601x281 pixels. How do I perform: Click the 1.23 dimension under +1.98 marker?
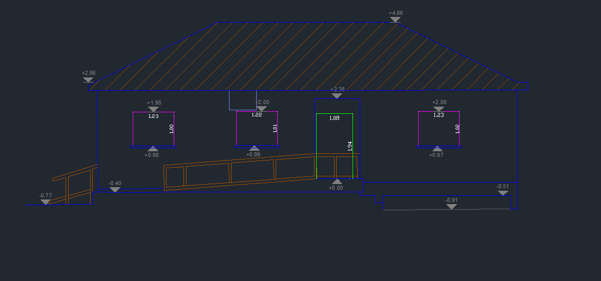(x=154, y=116)
